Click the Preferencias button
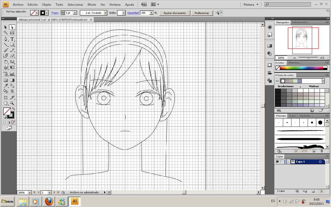The width and height of the screenshot is (331, 207). [x=202, y=13]
